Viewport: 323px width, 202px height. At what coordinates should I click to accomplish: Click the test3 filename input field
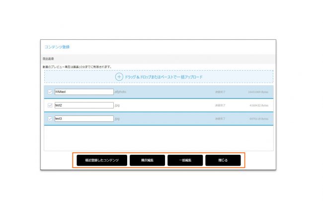pyautogui.click(x=84, y=118)
